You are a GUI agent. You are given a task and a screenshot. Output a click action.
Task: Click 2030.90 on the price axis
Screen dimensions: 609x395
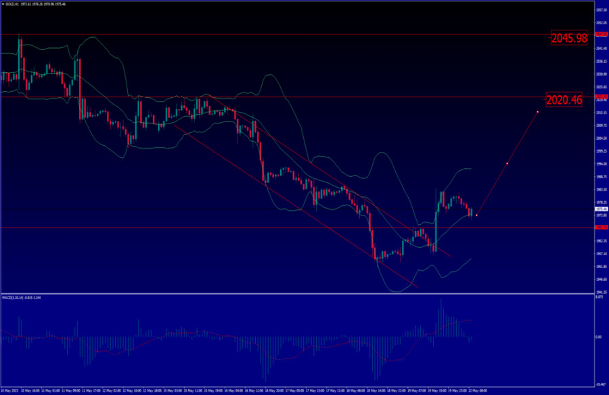tap(602, 74)
